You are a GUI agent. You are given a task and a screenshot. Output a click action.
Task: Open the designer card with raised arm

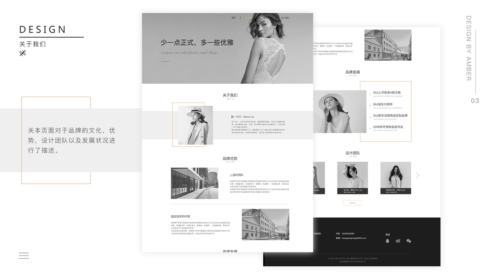coord(352,178)
